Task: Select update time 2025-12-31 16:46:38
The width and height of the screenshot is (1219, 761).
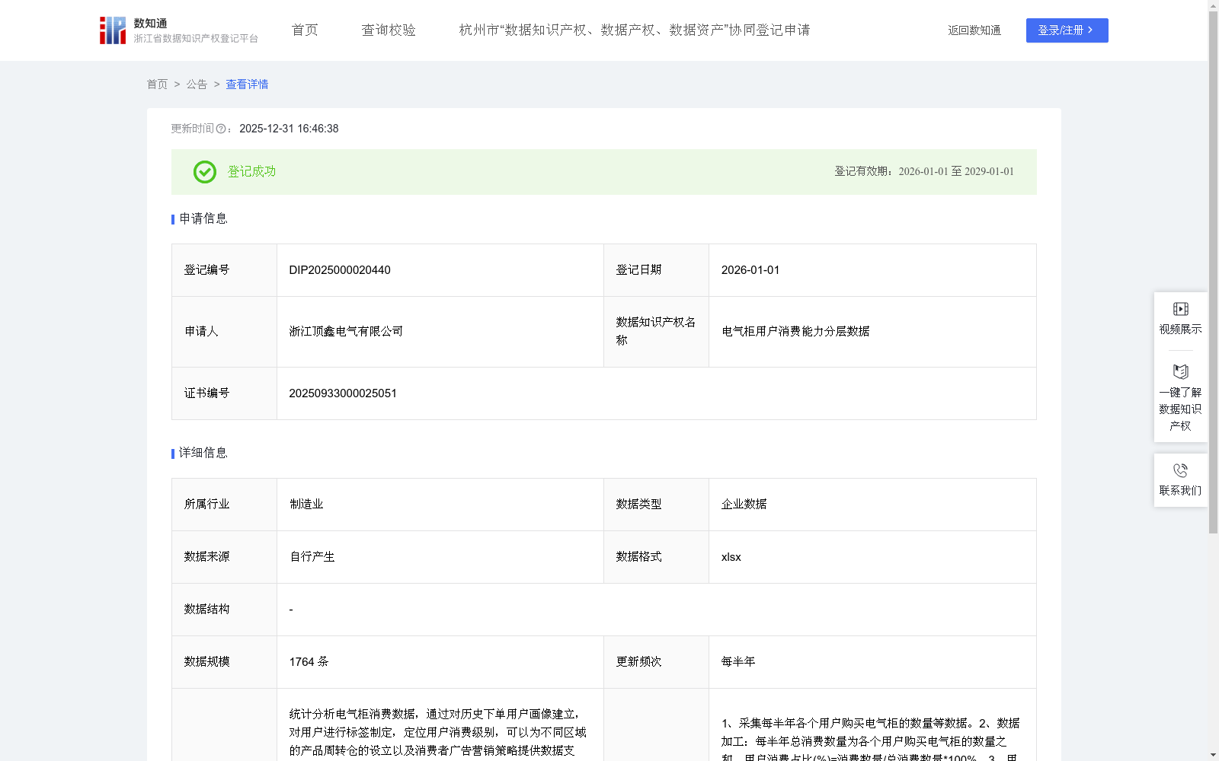Action: coord(289,129)
